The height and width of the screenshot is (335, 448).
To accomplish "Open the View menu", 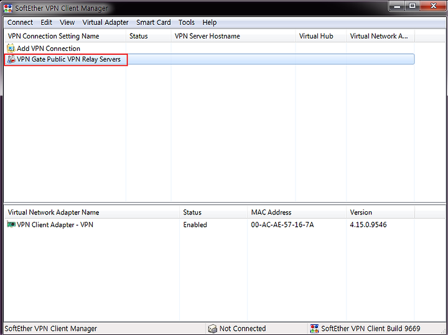I will pos(67,22).
